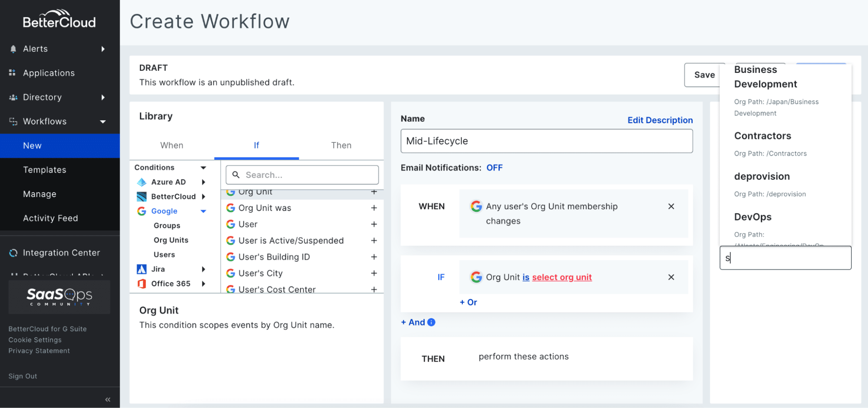This screenshot has height=408, width=868.
Task: Add "User's City" condition plus icon
Action: [374, 273]
